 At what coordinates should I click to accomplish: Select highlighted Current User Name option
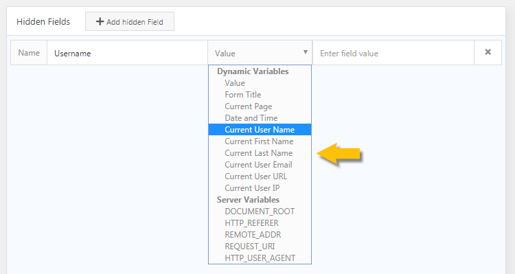pyautogui.click(x=260, y=129)
